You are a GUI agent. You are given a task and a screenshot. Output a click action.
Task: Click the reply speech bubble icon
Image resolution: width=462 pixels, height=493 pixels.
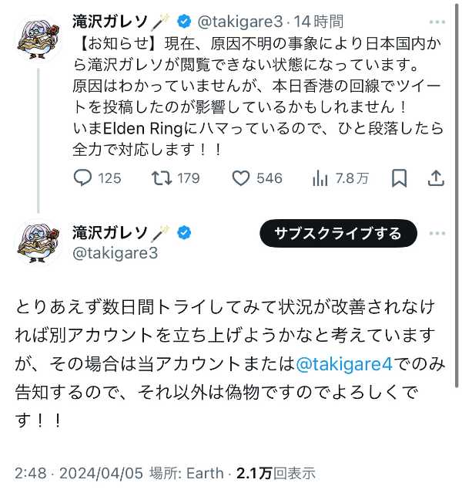coord(83,178)
